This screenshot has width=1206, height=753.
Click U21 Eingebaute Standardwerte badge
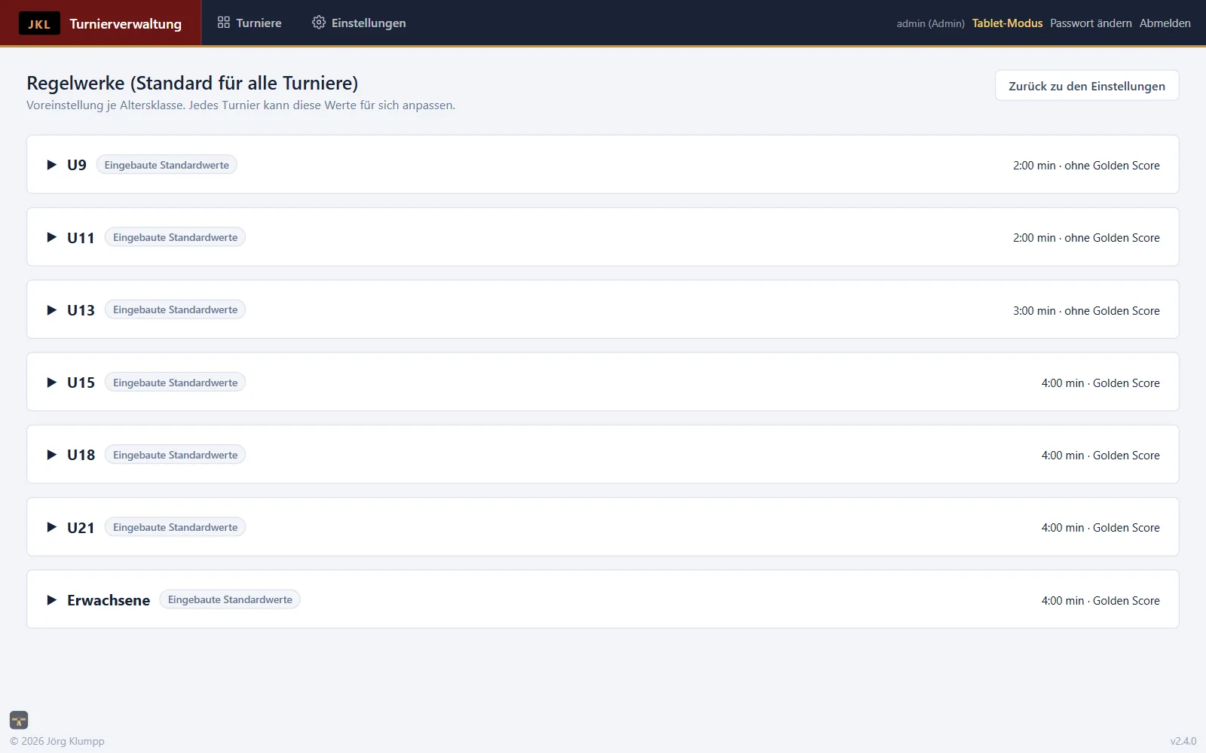pos(175,527)
